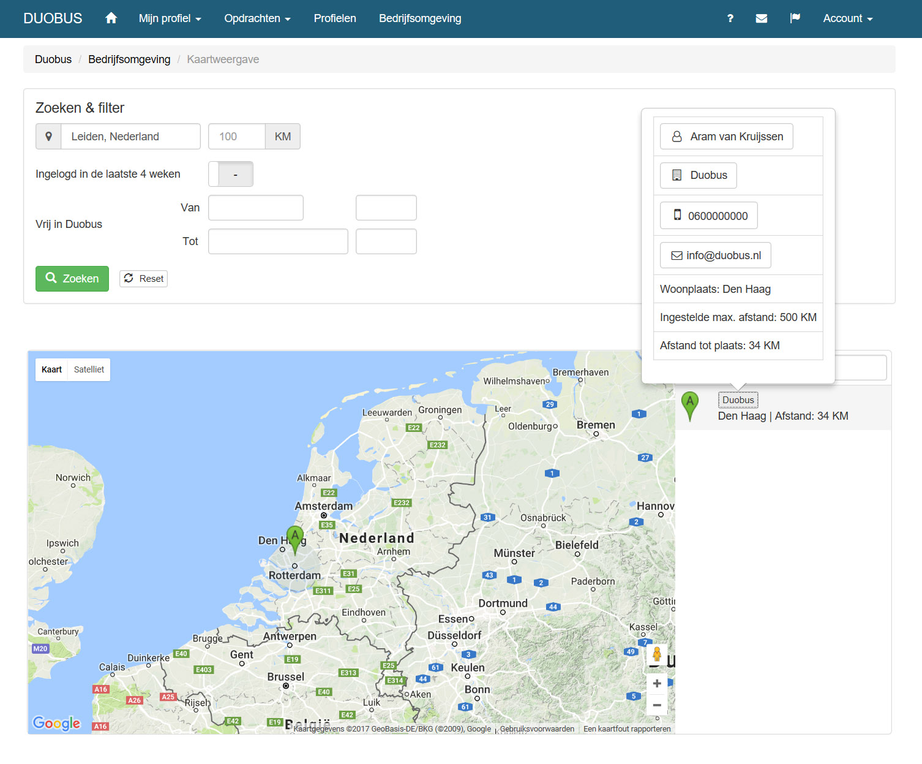
Task: Click green map marker A near Den Haag
Action: click(x=295, y=540)
